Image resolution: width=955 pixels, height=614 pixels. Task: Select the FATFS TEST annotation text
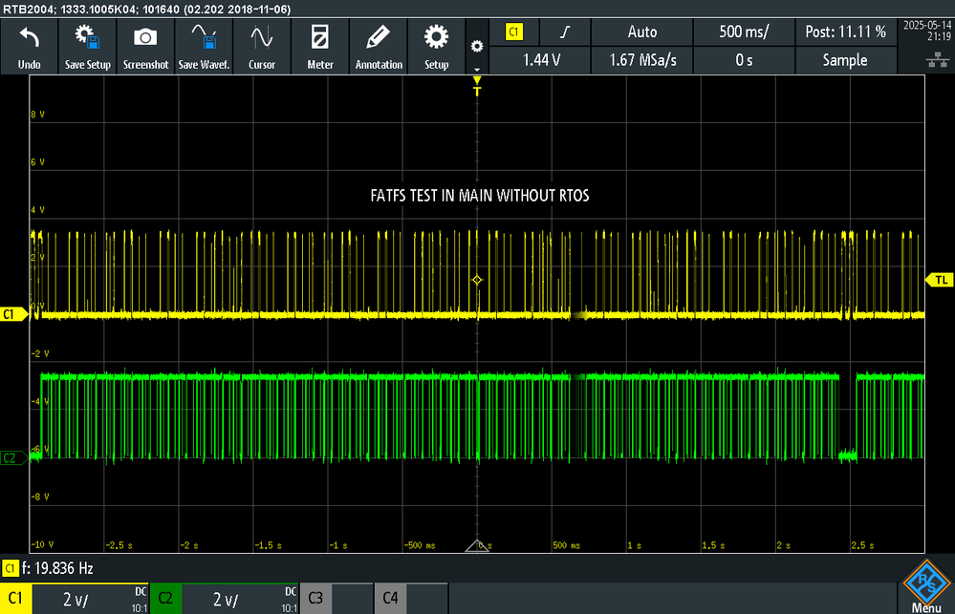click(x=480, y=196)
